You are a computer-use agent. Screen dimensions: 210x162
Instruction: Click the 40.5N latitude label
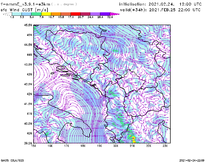click(28, 123)
